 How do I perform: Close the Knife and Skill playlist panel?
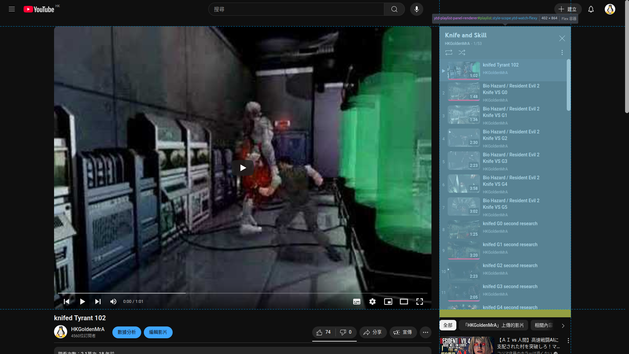point(562,38)
